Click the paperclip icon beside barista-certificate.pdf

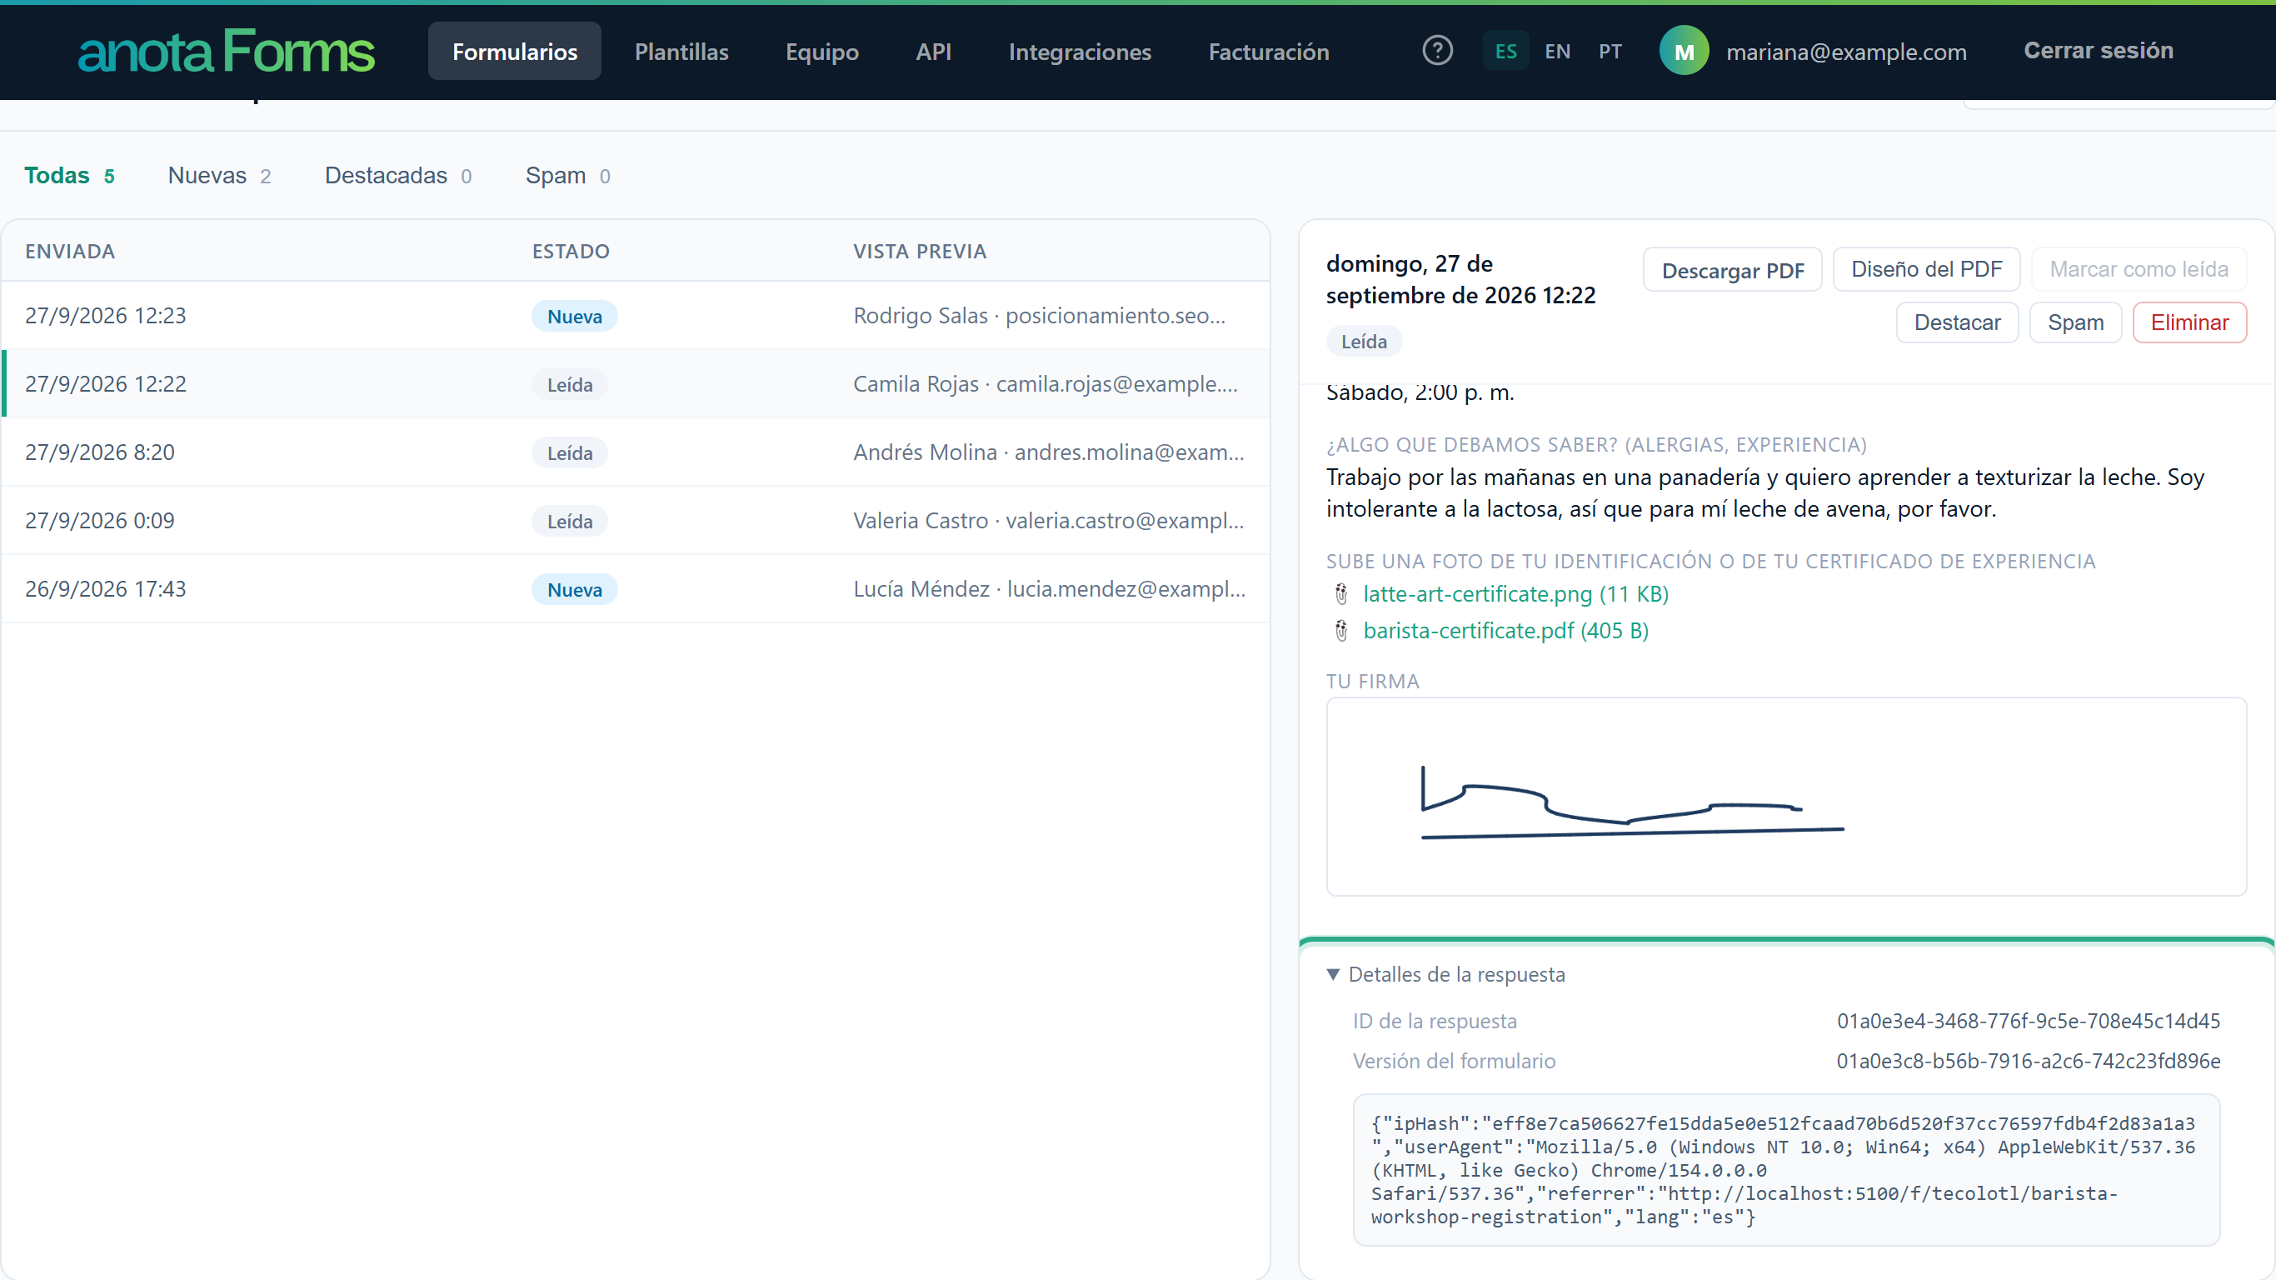click(x=1341, y=630)
